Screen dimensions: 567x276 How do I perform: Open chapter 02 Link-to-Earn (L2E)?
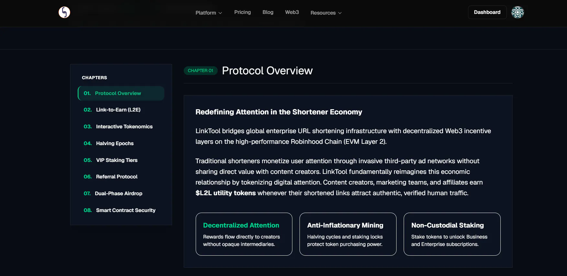pos(121,110)
